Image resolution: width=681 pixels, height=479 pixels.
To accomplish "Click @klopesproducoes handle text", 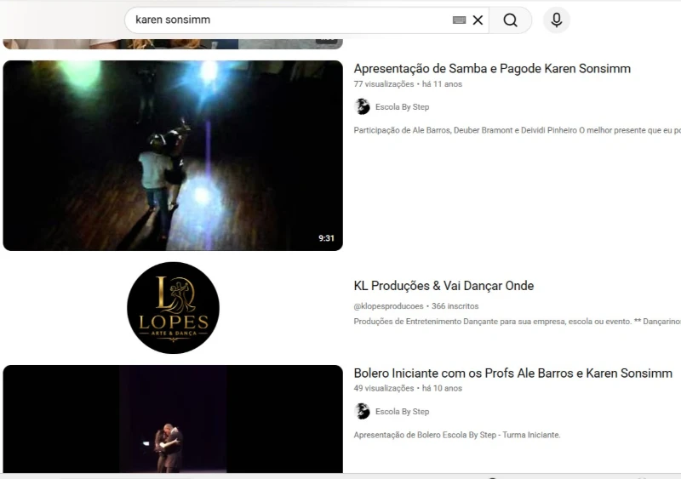I will point(388,306).
